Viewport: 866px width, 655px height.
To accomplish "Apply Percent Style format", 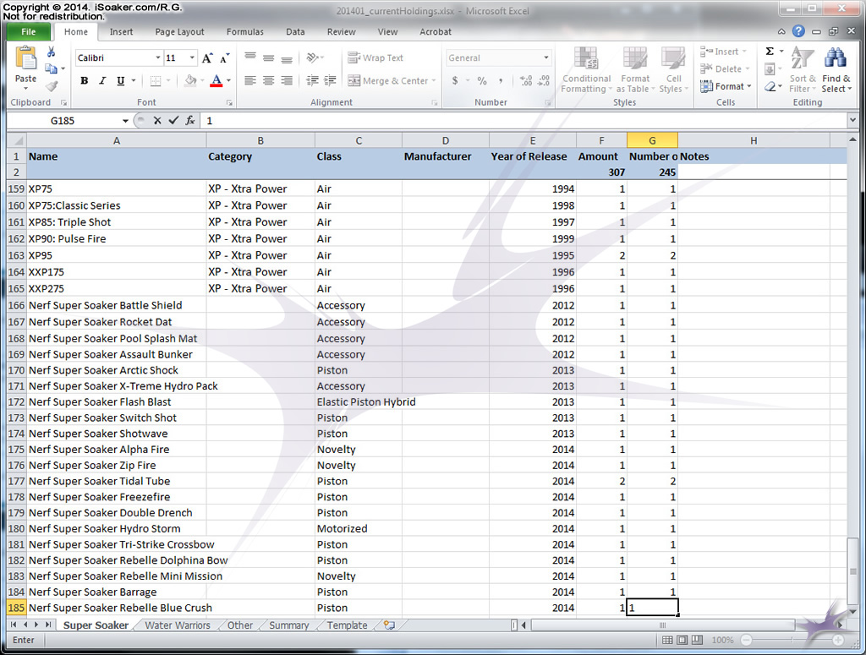I will coord(482,80).
